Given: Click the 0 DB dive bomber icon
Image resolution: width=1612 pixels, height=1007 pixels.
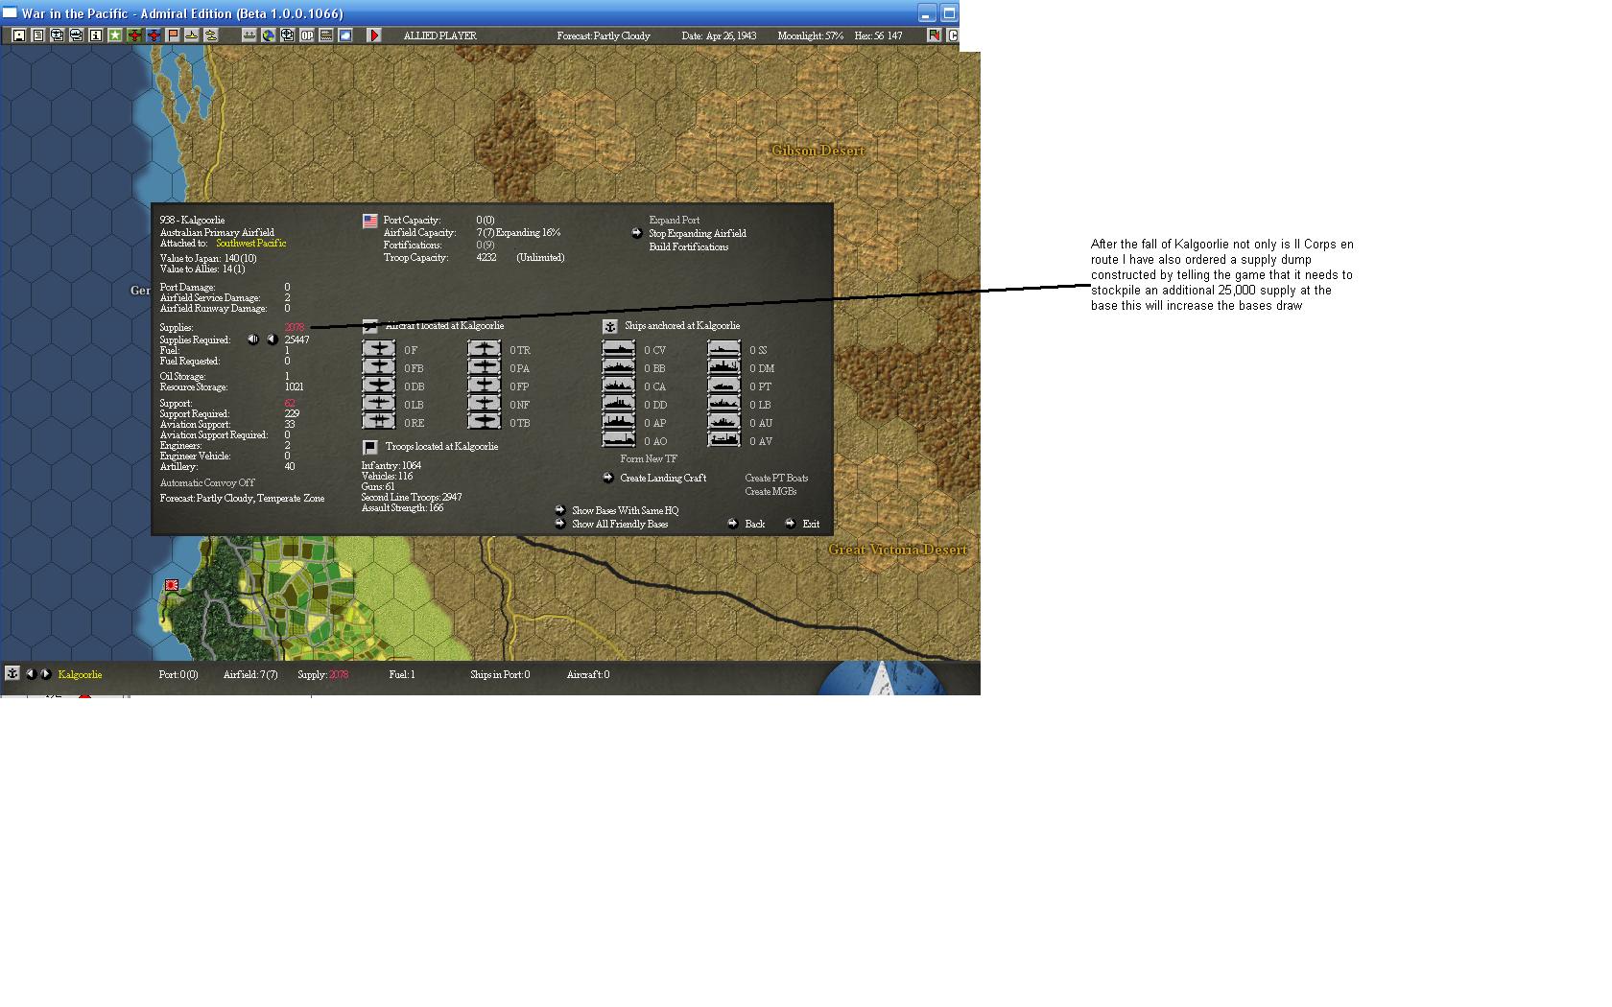Looking at the screenshot, I should [x=379, y=386].
